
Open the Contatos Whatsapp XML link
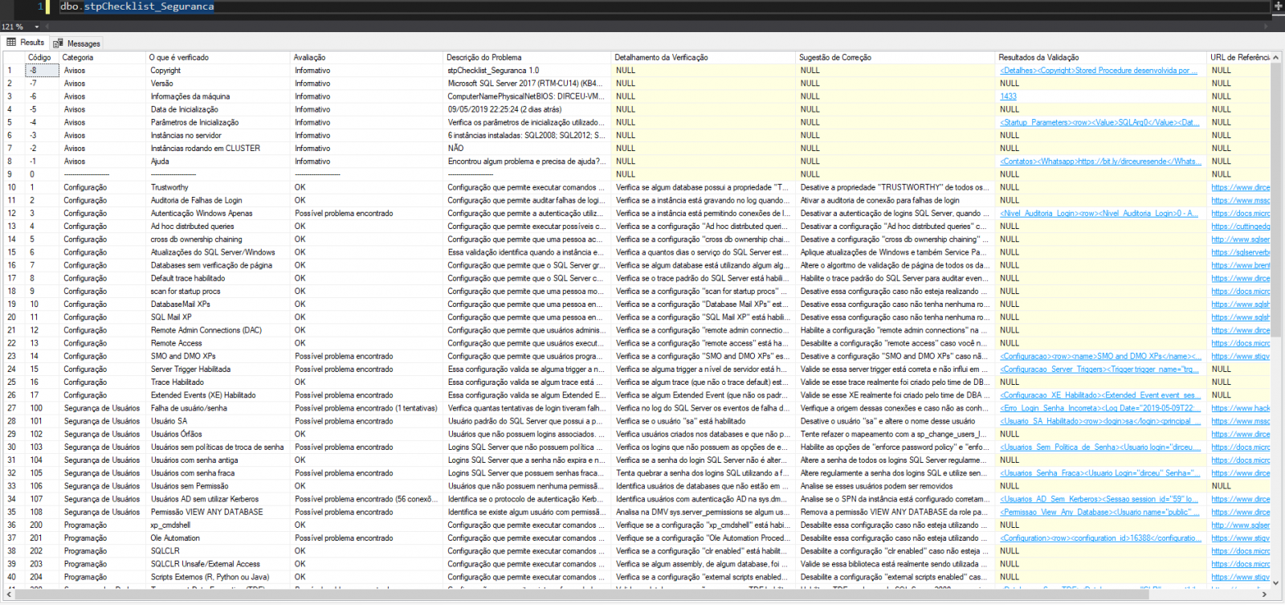[1099, 161]
